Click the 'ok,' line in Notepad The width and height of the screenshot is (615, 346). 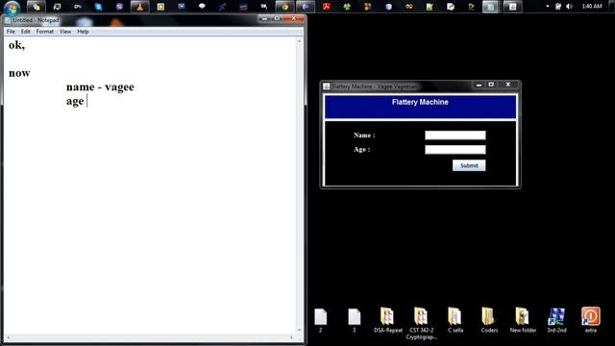point(16,45)
